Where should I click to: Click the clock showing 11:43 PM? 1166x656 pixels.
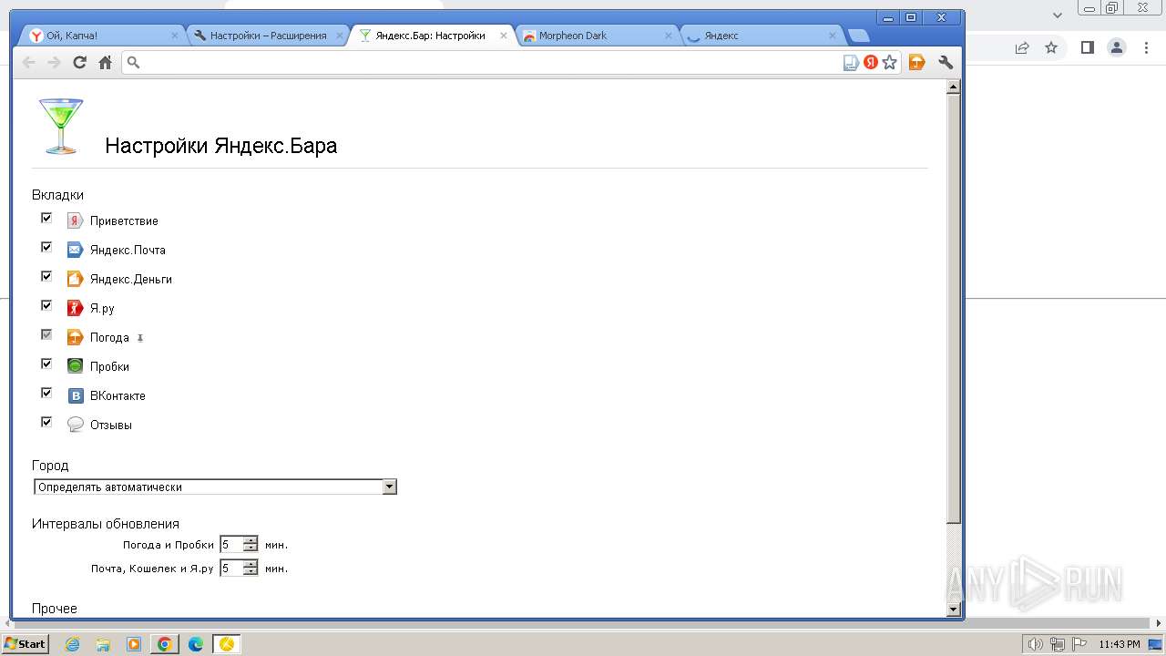pyautogui.click(x=1120, y=644)
